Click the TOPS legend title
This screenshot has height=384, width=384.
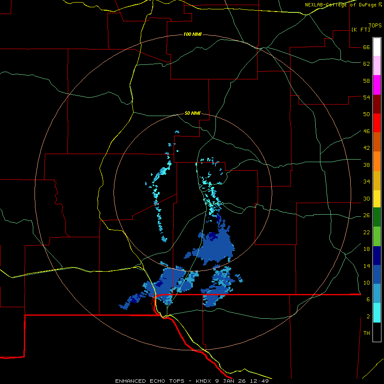[x=375, y=25]
